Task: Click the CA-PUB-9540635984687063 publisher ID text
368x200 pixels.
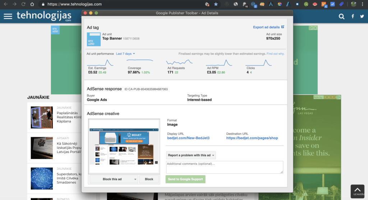Action: [x=146, y=89]
